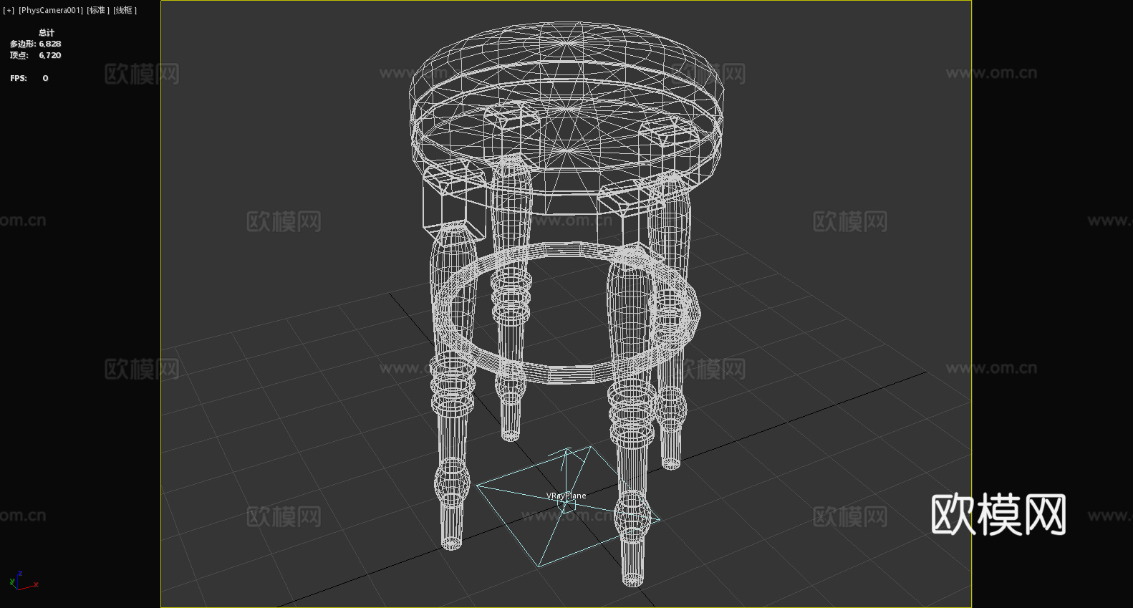
Task: Open the 标准 shading quality menu
Action: (x=98, y=10)
